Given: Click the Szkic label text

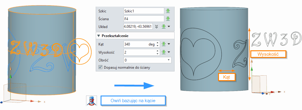Looking at the screenshot, I should tap(102, 11).
